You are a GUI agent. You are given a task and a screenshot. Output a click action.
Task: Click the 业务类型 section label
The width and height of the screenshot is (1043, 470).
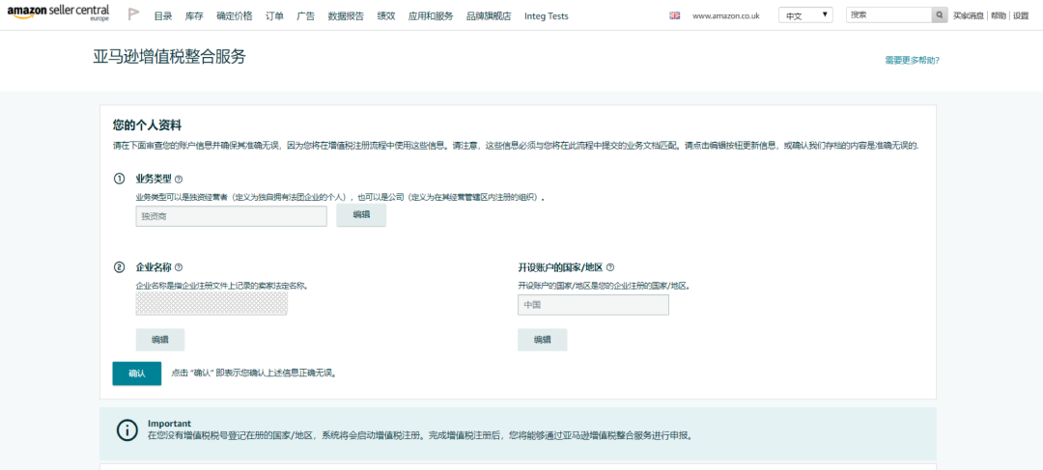coord(154,180)
